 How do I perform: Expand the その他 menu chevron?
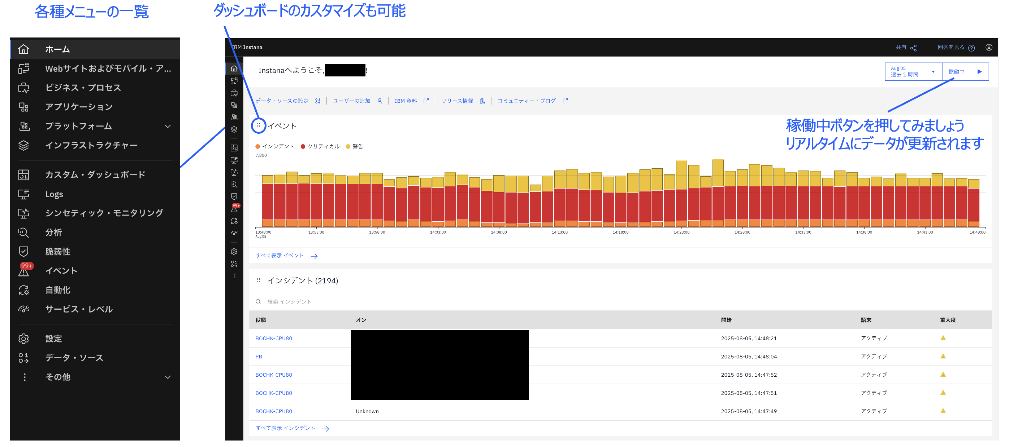(x=168, y=377)
